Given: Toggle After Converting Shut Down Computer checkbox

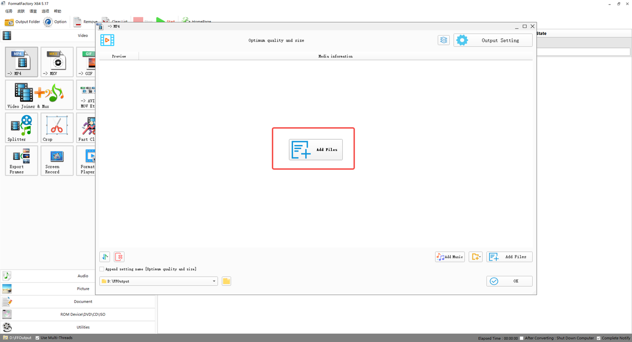Looking at the screenshot, I should (x=522, y=338).
